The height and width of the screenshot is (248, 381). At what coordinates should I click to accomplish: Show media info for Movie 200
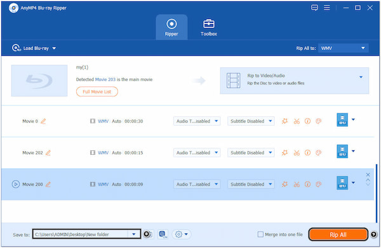tap(307, 184)
